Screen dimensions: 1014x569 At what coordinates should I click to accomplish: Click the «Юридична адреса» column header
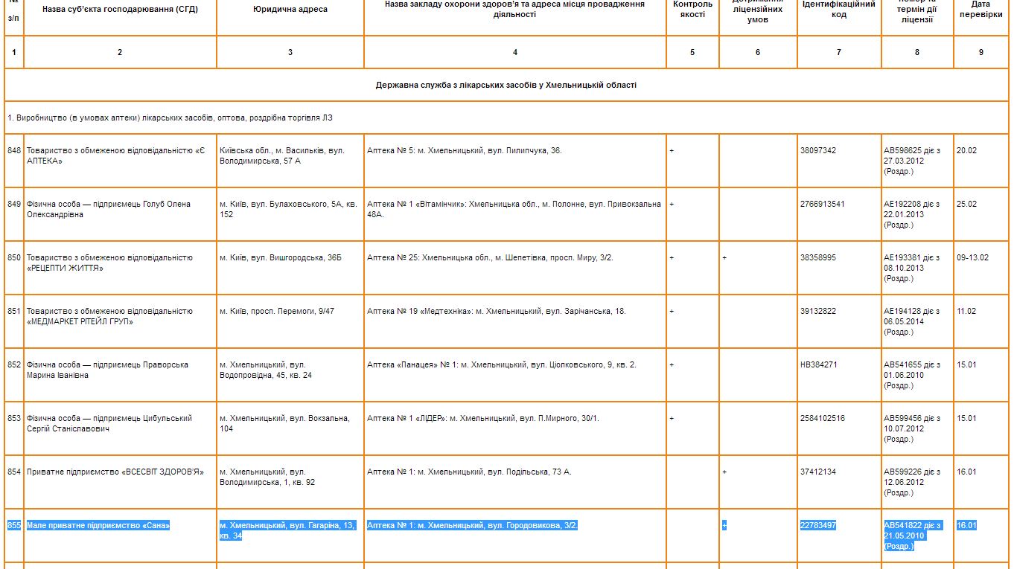click(x=290, y=10)
